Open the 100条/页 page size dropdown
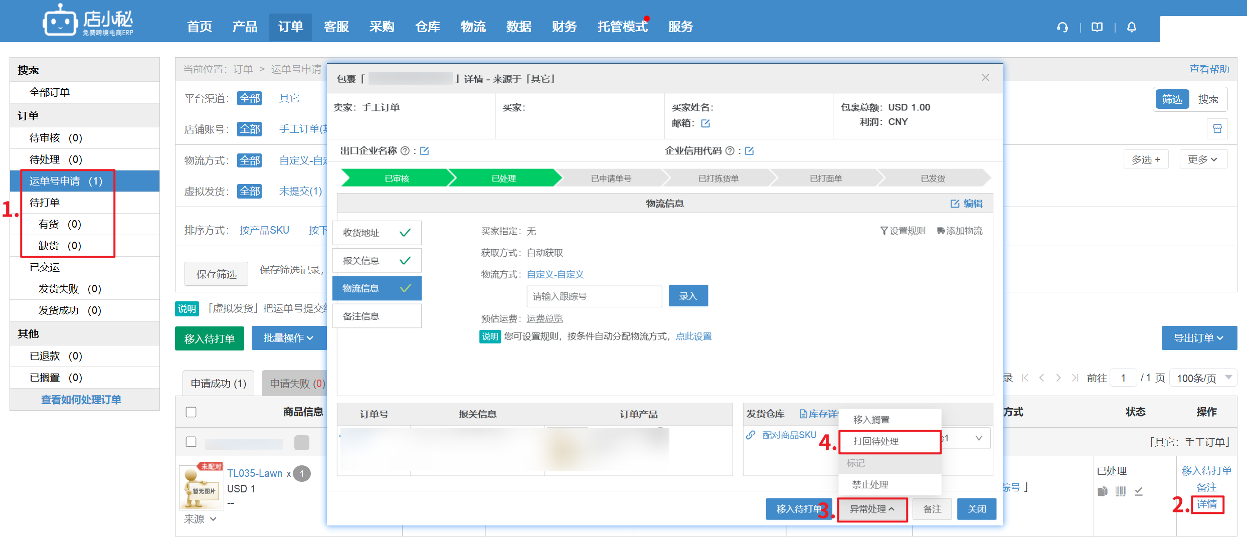Viewport: 1247px width, 540px height. pyautogui.click(x=1203, y=378)
